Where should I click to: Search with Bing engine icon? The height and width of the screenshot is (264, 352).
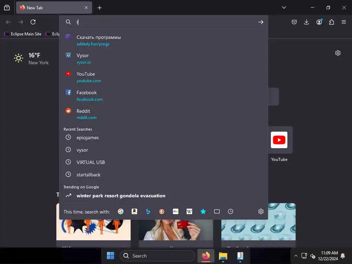(148, 211)
